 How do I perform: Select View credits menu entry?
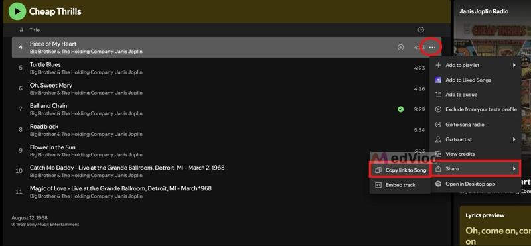(x=475, y=154)
